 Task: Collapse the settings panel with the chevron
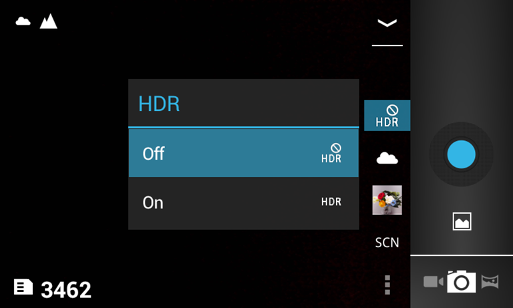387,23
